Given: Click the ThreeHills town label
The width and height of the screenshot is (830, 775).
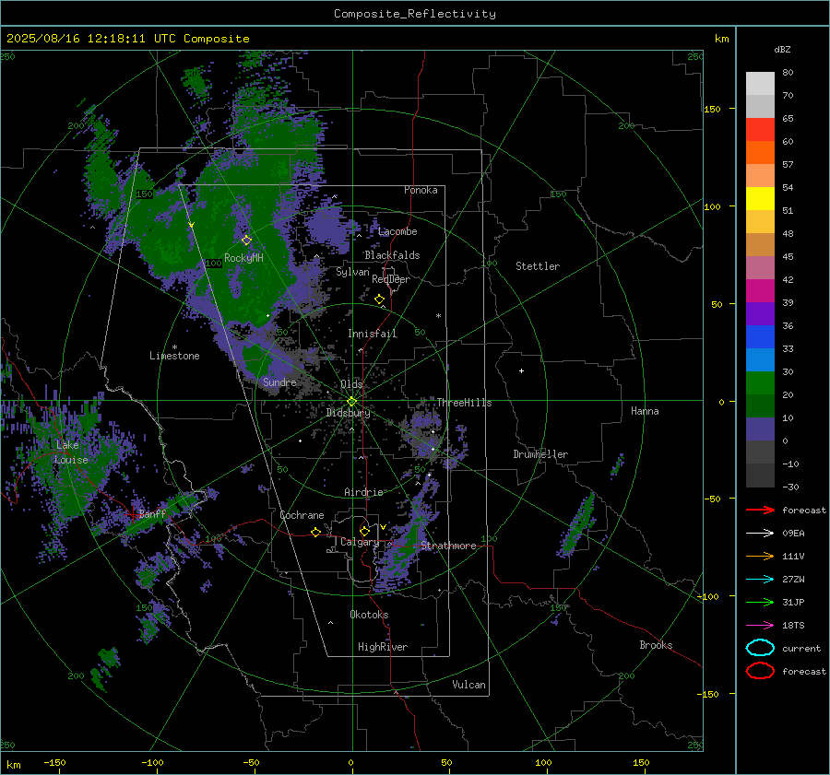Looking at the screenshot, I should pos(464,403).
